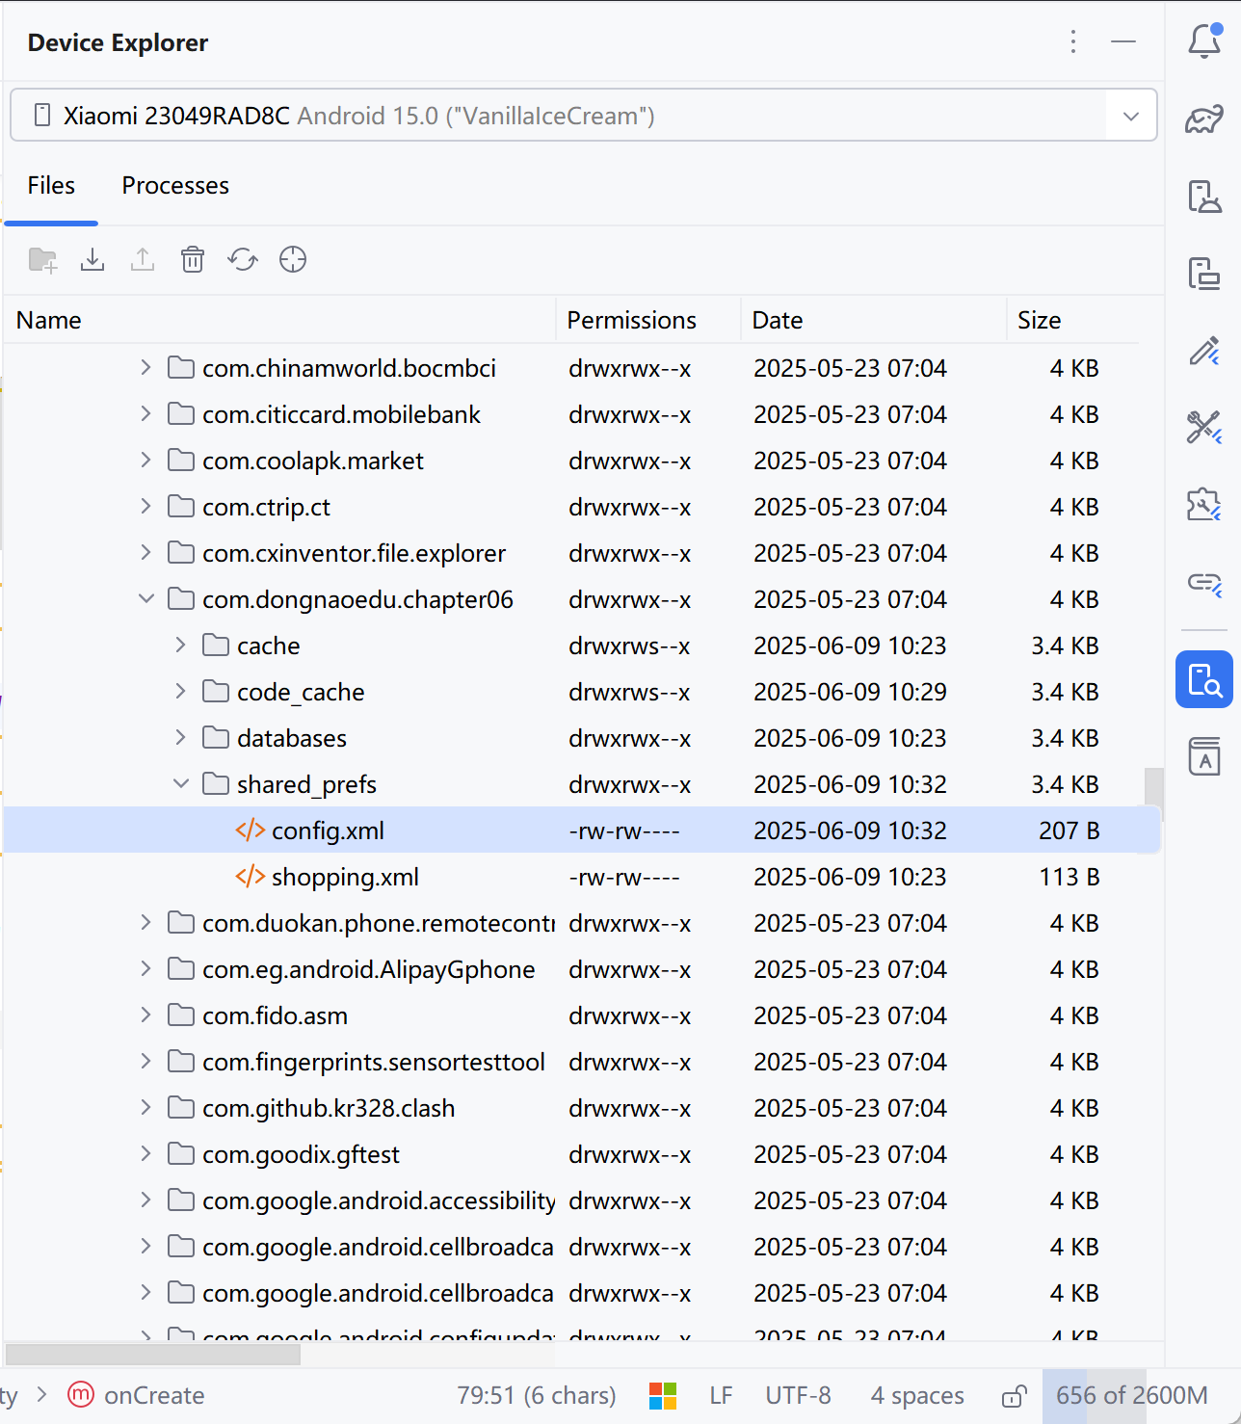
Task: Collapse the com.dongnaoedu.chapter06 folder
Action: pyautogui.click(x=145, y=599)
